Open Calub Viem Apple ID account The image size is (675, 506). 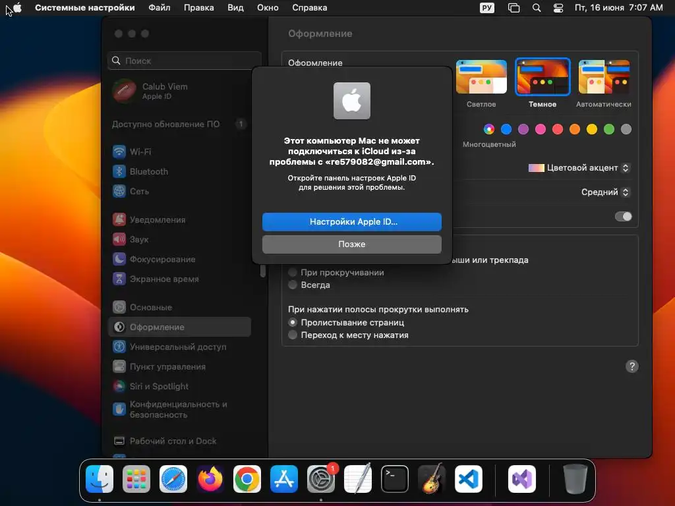coord(179,91)
